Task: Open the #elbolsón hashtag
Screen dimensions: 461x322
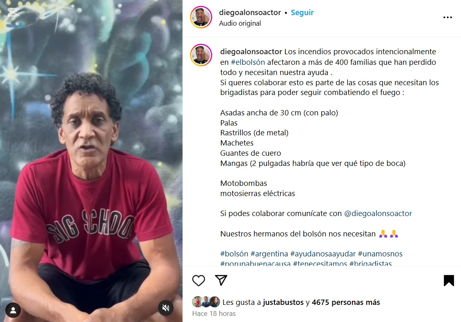Action: pos(248,62)
